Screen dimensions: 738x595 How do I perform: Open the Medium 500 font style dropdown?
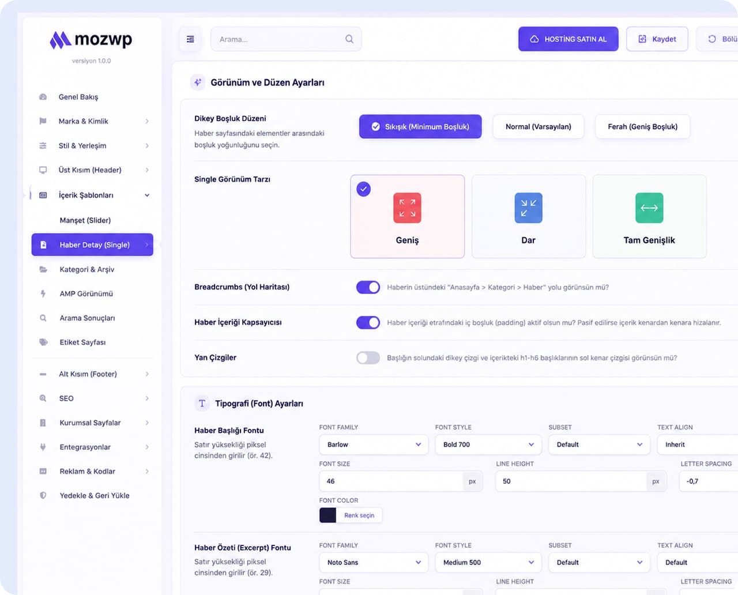click(x=488, y=562)
